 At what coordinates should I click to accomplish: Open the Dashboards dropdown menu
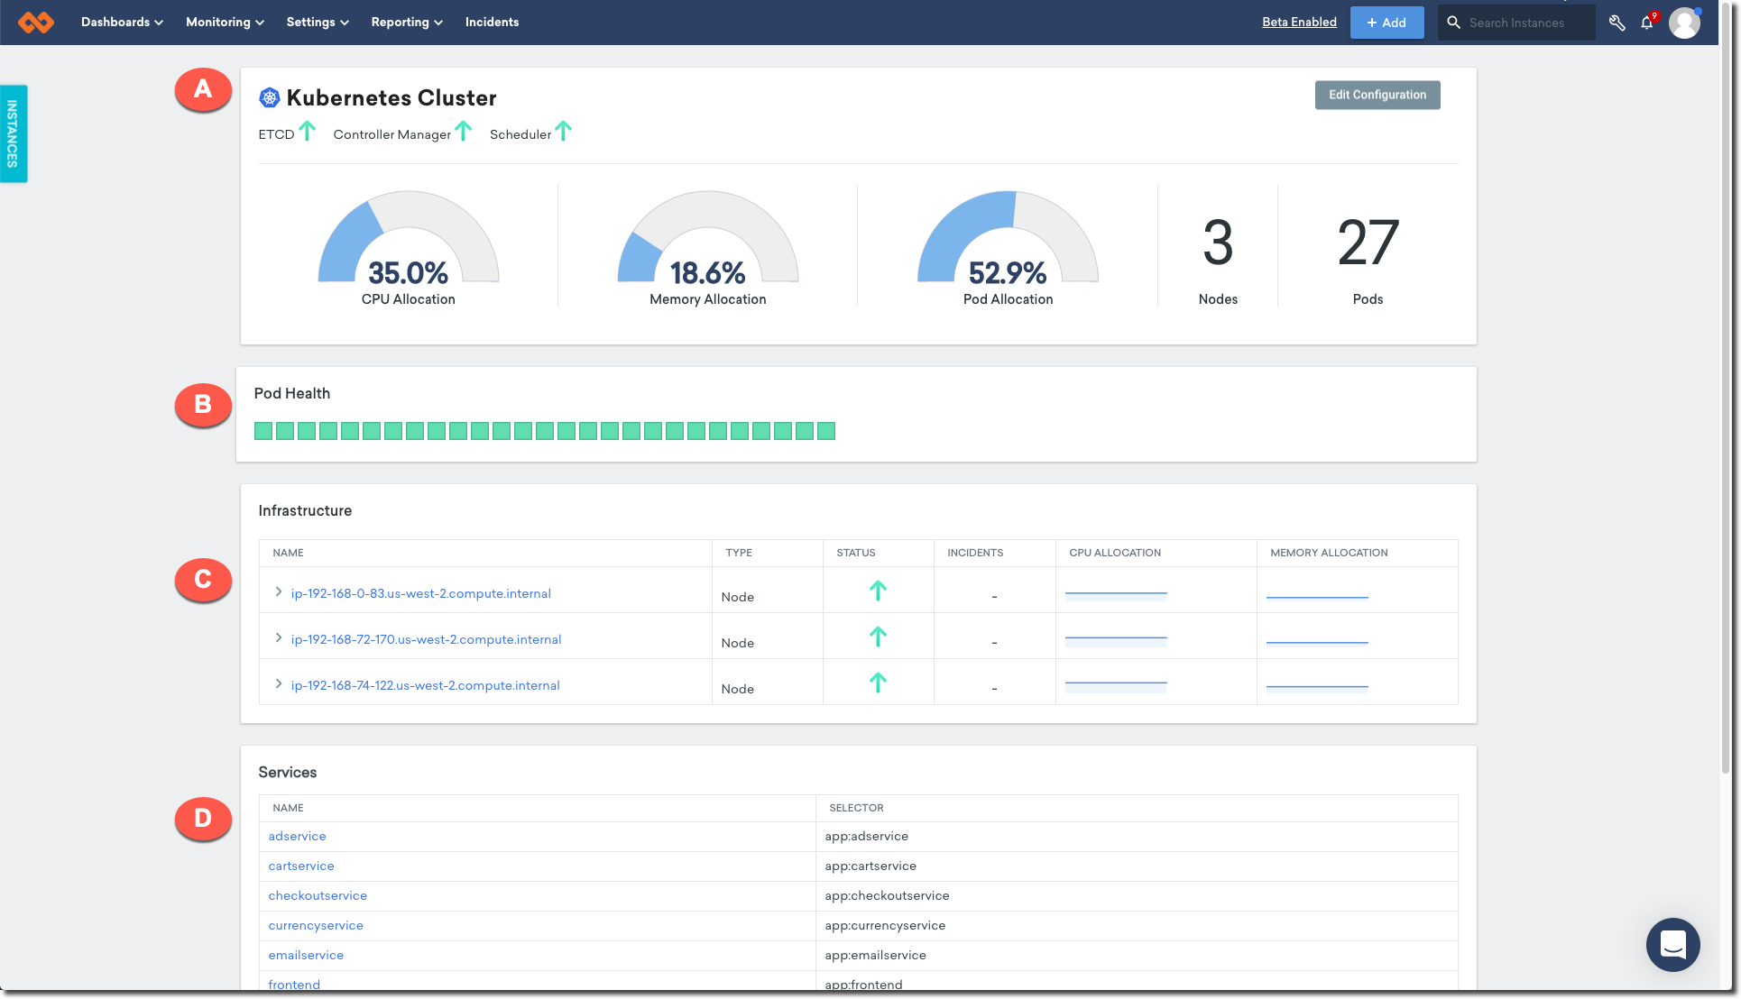[122, 22]
